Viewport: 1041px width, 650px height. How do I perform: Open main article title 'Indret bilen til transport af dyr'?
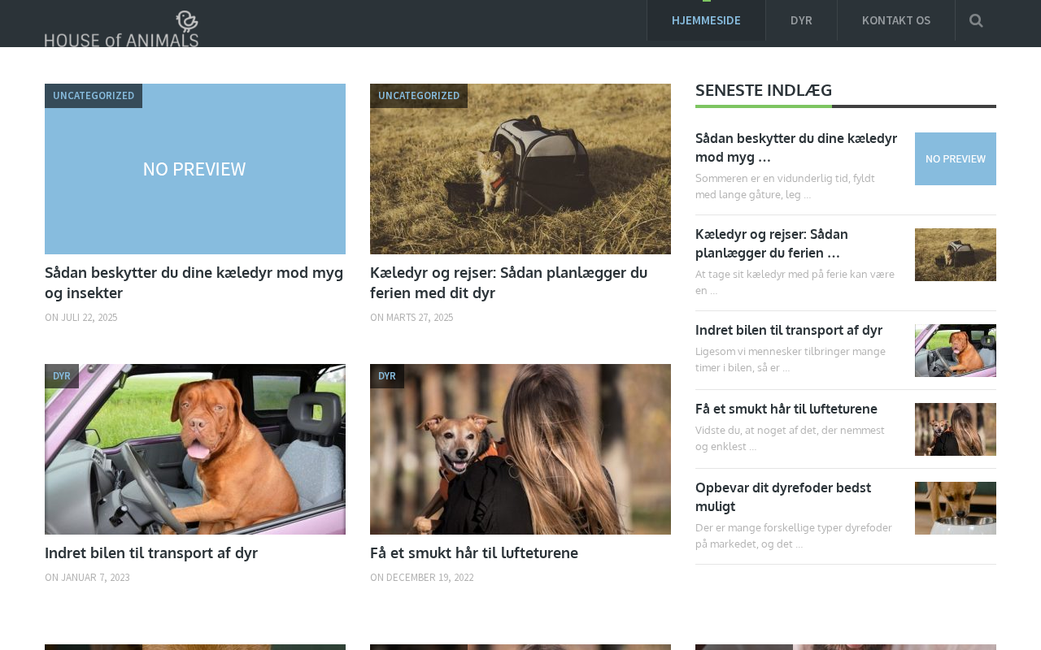[x=151, y=553]
